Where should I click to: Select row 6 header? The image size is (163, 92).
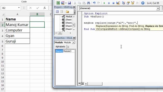point(2,46)
